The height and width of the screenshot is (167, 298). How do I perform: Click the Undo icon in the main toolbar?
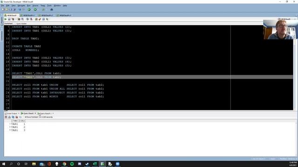20,10
